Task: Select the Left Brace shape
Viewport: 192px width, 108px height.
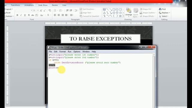Action: 114,16
